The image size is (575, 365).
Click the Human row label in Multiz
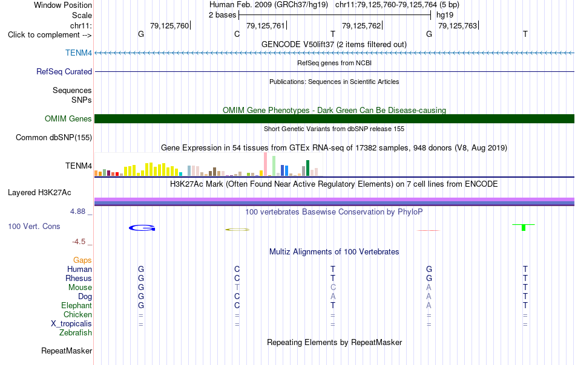(x=79, y=269)
